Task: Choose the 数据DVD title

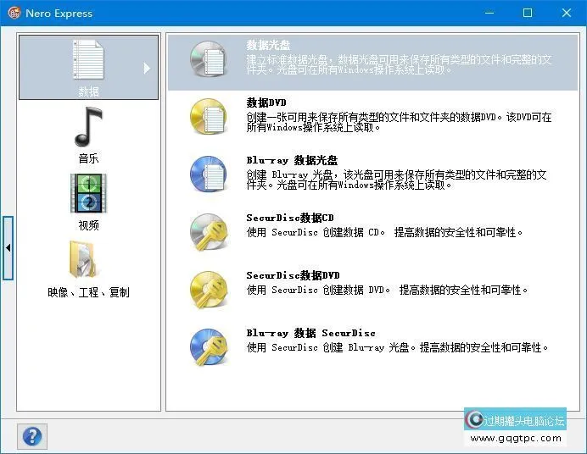Action: 266,102
